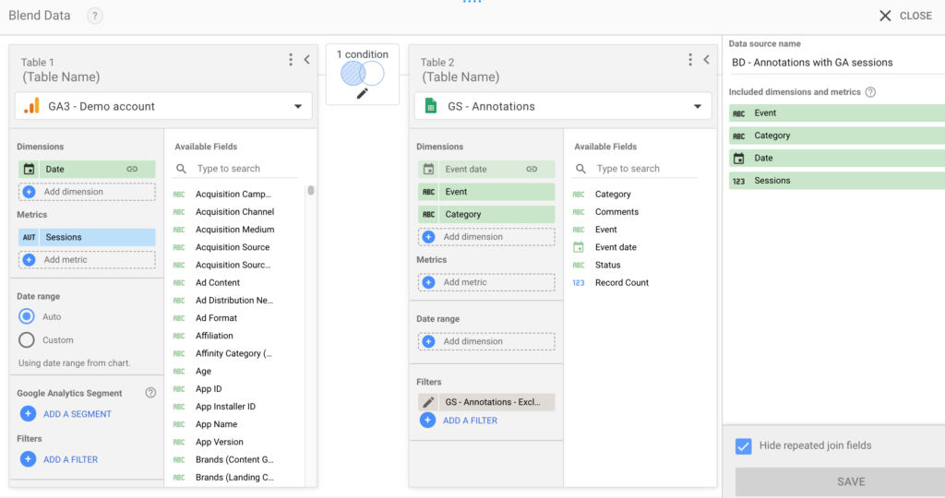This screenshot has width=945, height=498.
Task: Add a metric in Table 2
Action: pyautogui.click(x=486, y=282)
